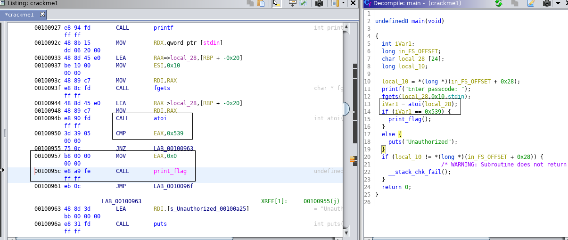Click LAB_00100963 jump target in JNZ line
Image resolution: width=568 pixels, height=240 pixels.
[x=174, y=148]
